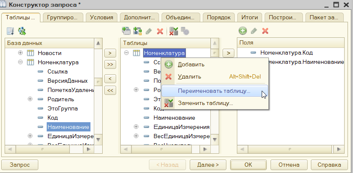Choose Заменить таблицу... in the context menu

pyautogui.click(x=215, y=103)
